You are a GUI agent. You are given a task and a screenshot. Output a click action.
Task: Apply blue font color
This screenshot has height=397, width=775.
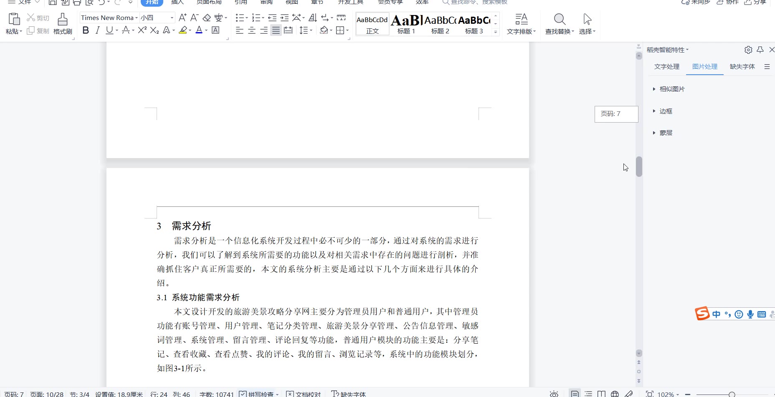click(199, 30)
